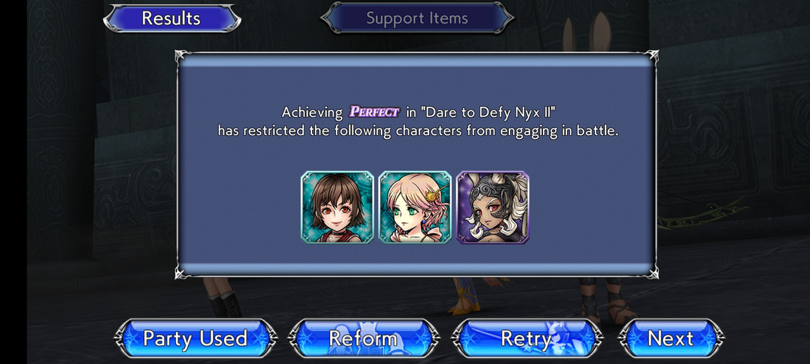
Task: Click the dialog's bottom-right corner ornament
Action: pos(651,271)
